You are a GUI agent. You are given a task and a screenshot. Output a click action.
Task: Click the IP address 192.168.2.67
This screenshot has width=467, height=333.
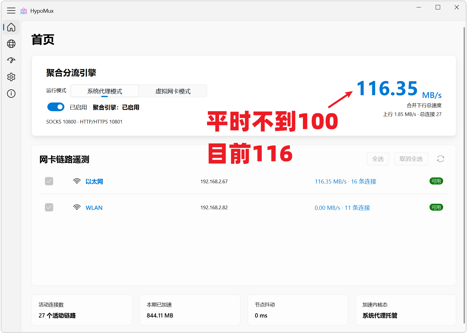click(x=214, y=182)
